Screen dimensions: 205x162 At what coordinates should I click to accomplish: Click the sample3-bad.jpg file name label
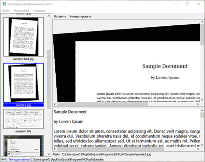23,59
